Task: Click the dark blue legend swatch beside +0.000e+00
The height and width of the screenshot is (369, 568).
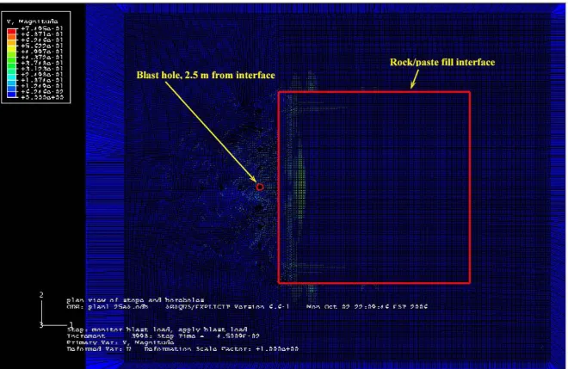Action: click(x=12, y=95)
